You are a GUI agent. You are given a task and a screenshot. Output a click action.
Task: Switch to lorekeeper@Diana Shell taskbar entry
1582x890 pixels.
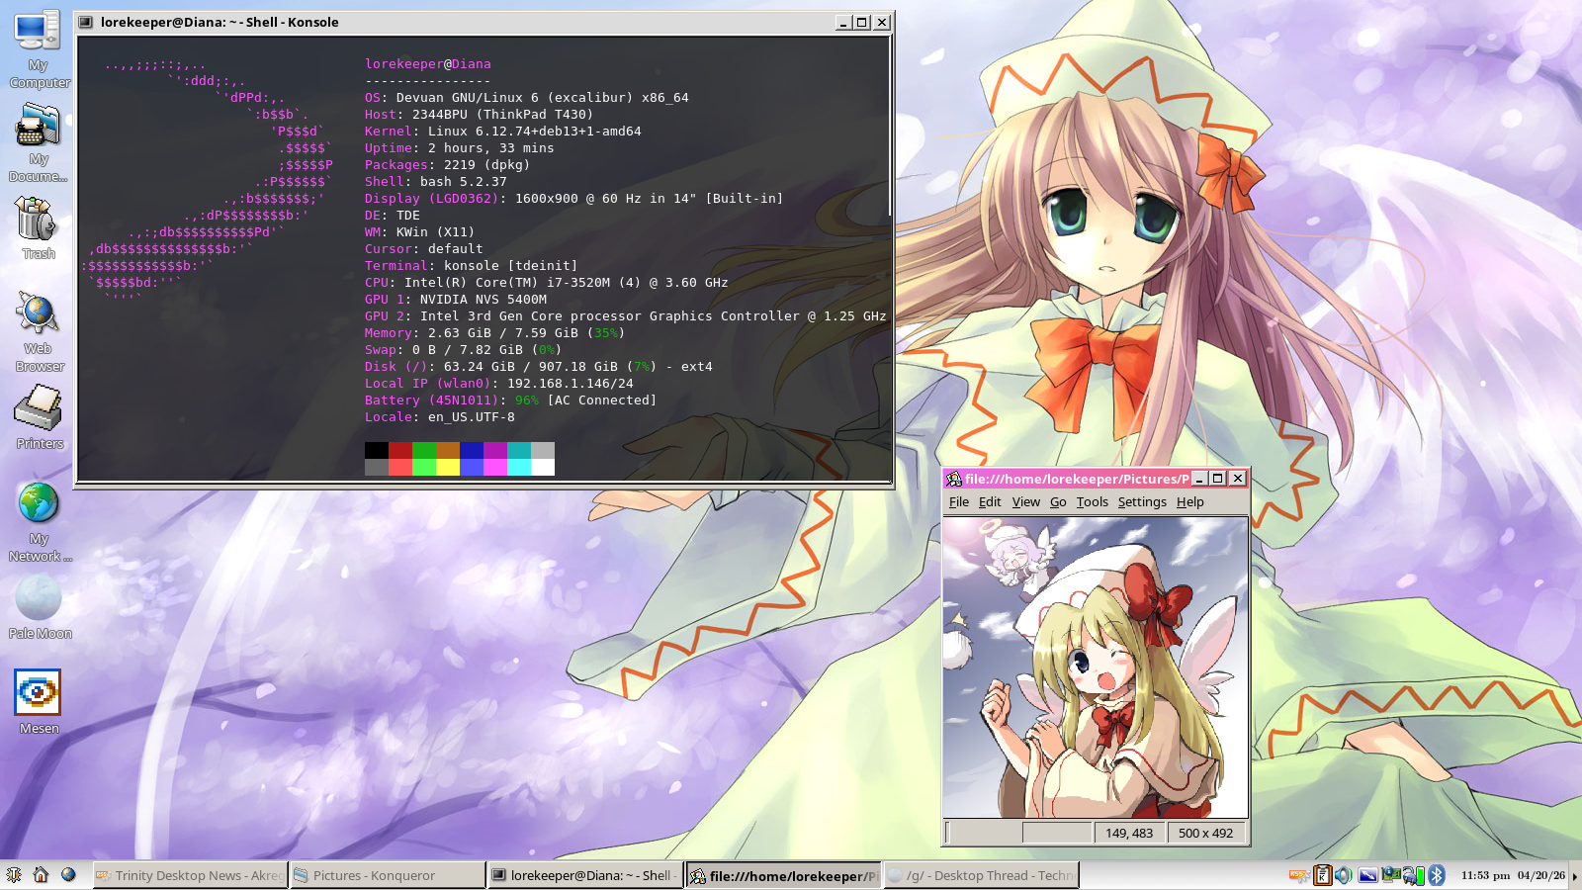[x=585, y=875]
